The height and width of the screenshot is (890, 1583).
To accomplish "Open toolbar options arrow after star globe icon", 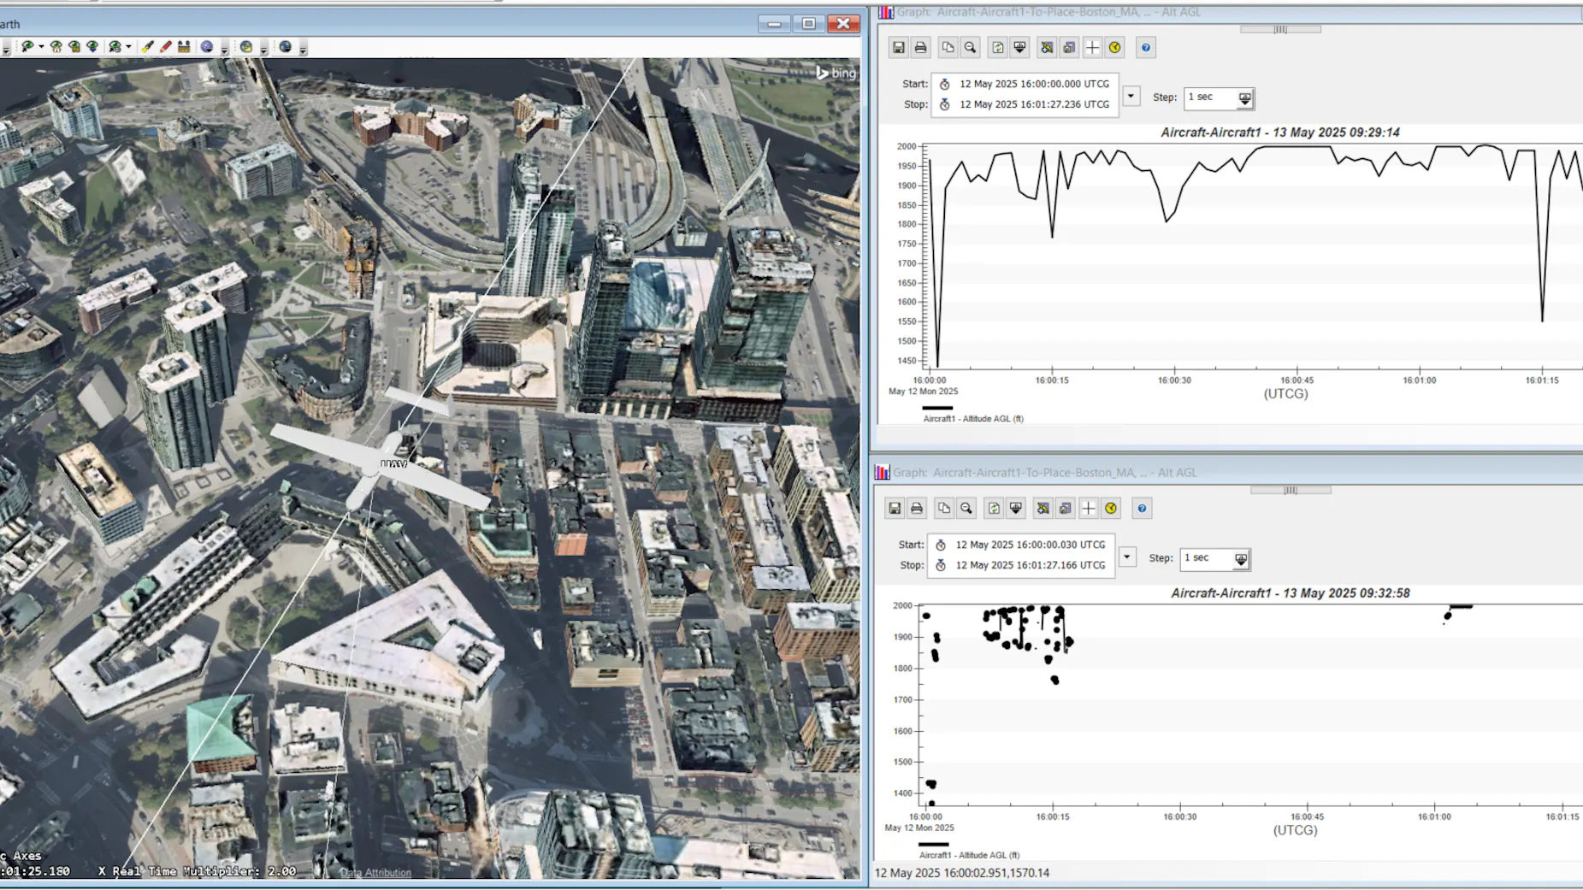I will coord(224,49).
